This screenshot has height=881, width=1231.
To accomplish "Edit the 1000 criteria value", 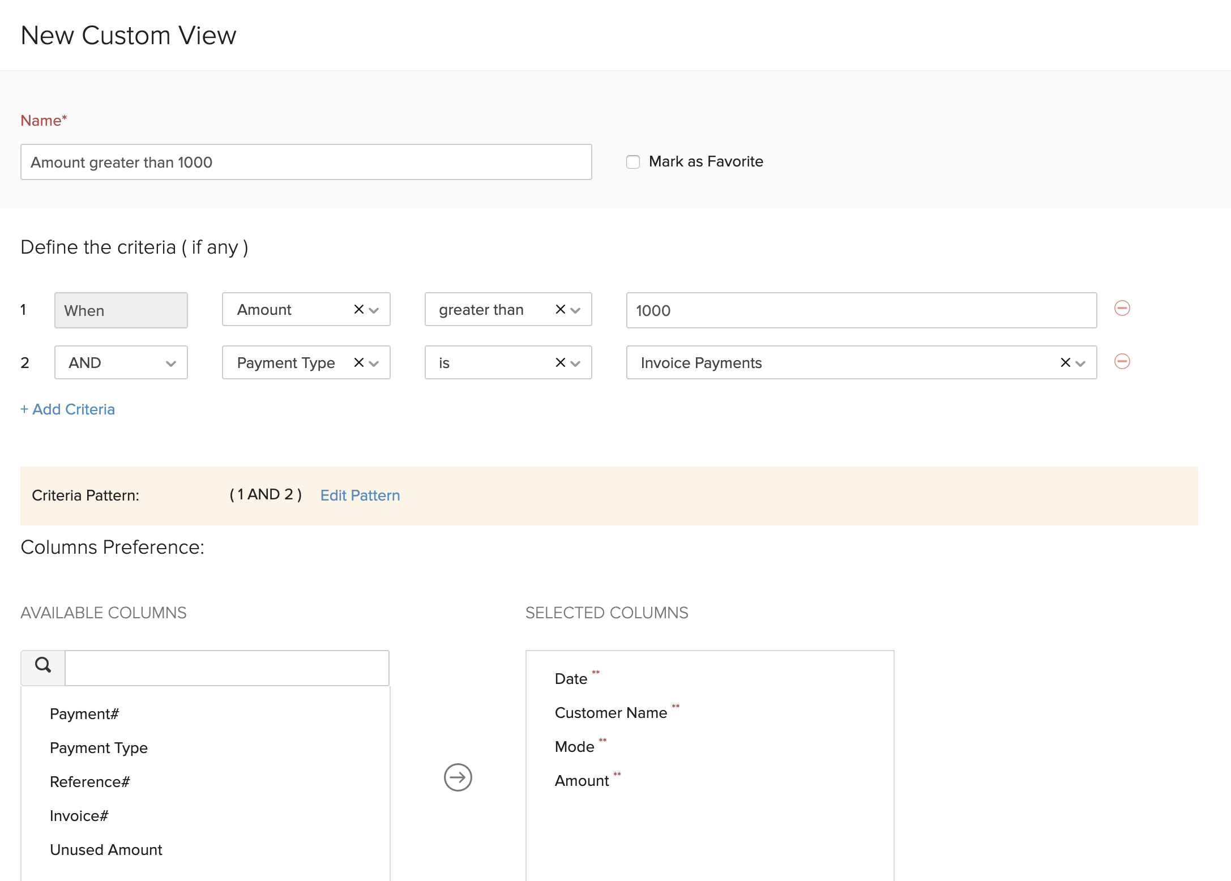I will [861, 310].
